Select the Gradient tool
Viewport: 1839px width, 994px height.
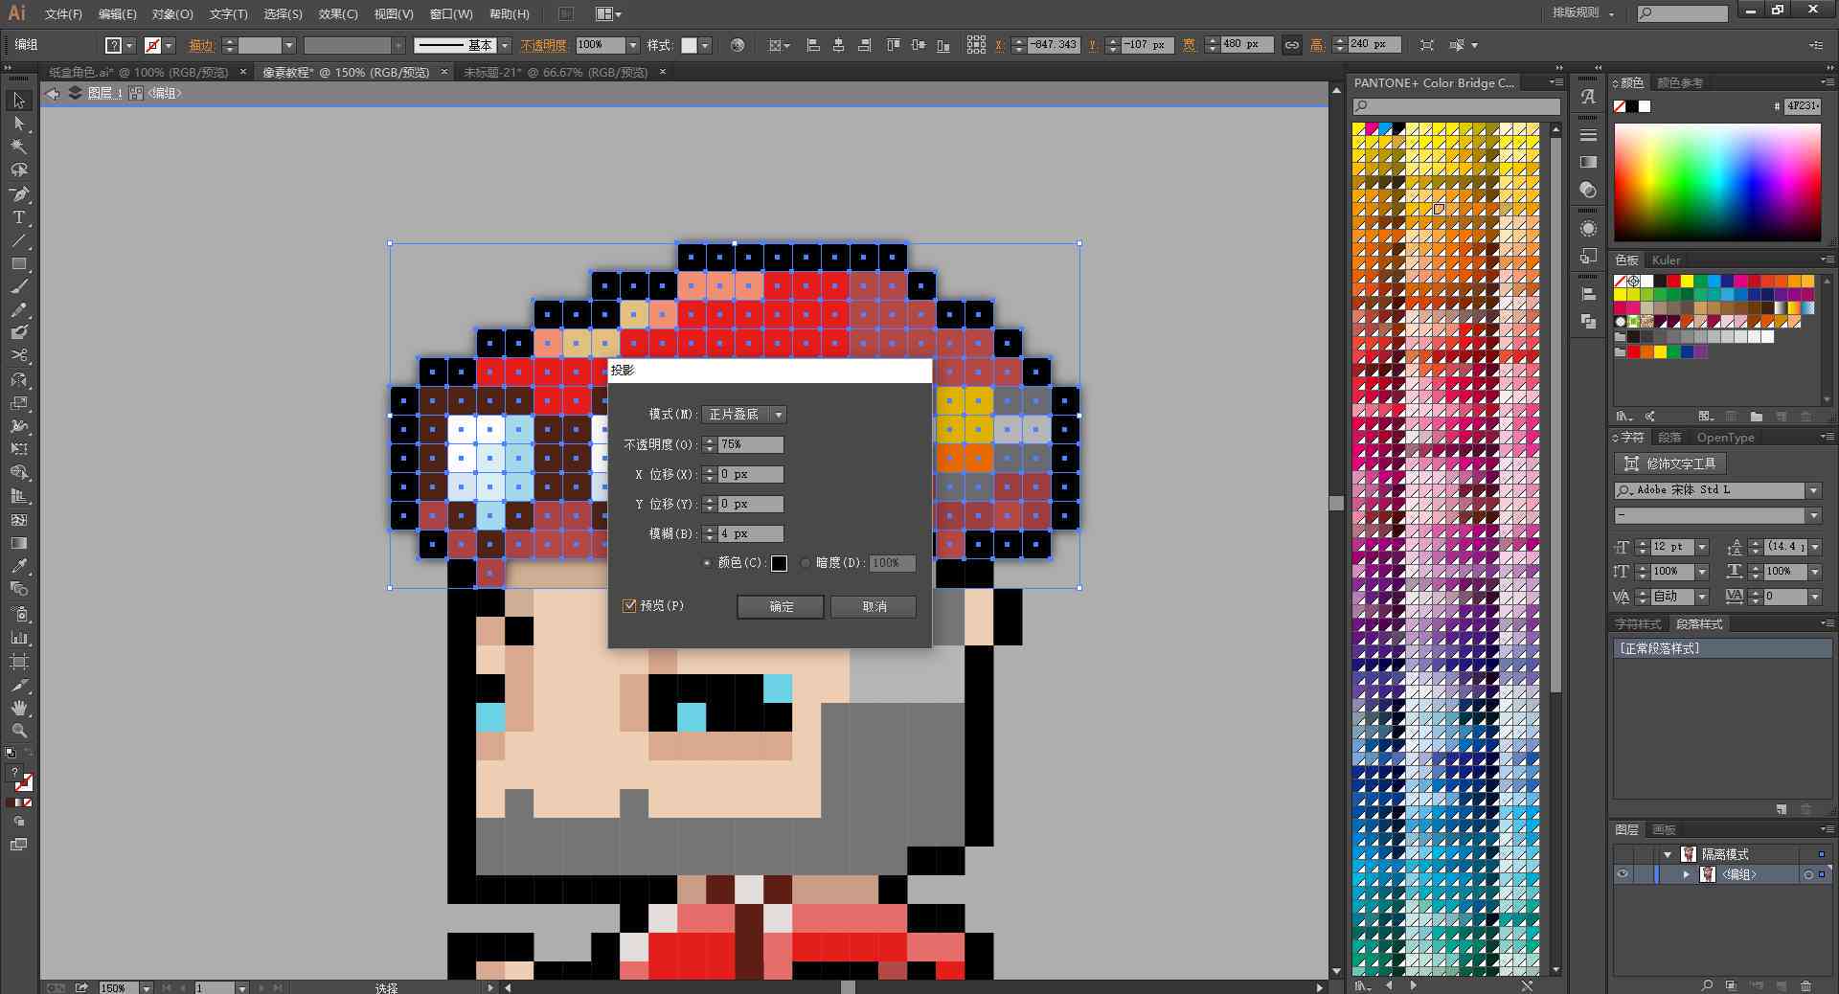(x=19, y=543)
